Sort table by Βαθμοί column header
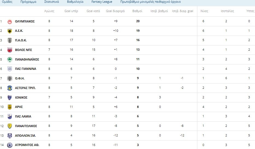 tap(137, 11)
